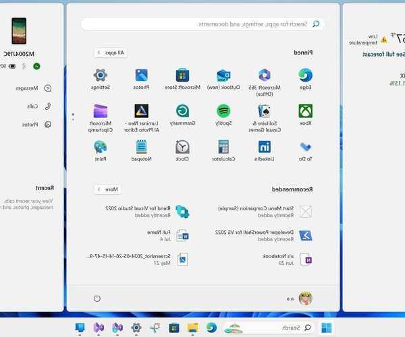Click the taskbar Search box
405x337 pixels.
[269, 328]
